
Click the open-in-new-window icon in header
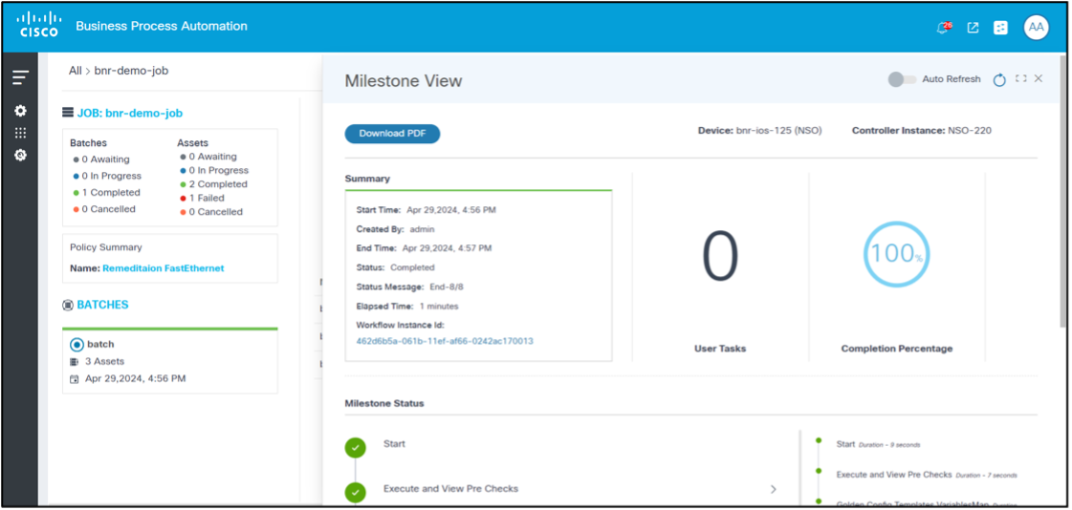click(x=973, y=28)
